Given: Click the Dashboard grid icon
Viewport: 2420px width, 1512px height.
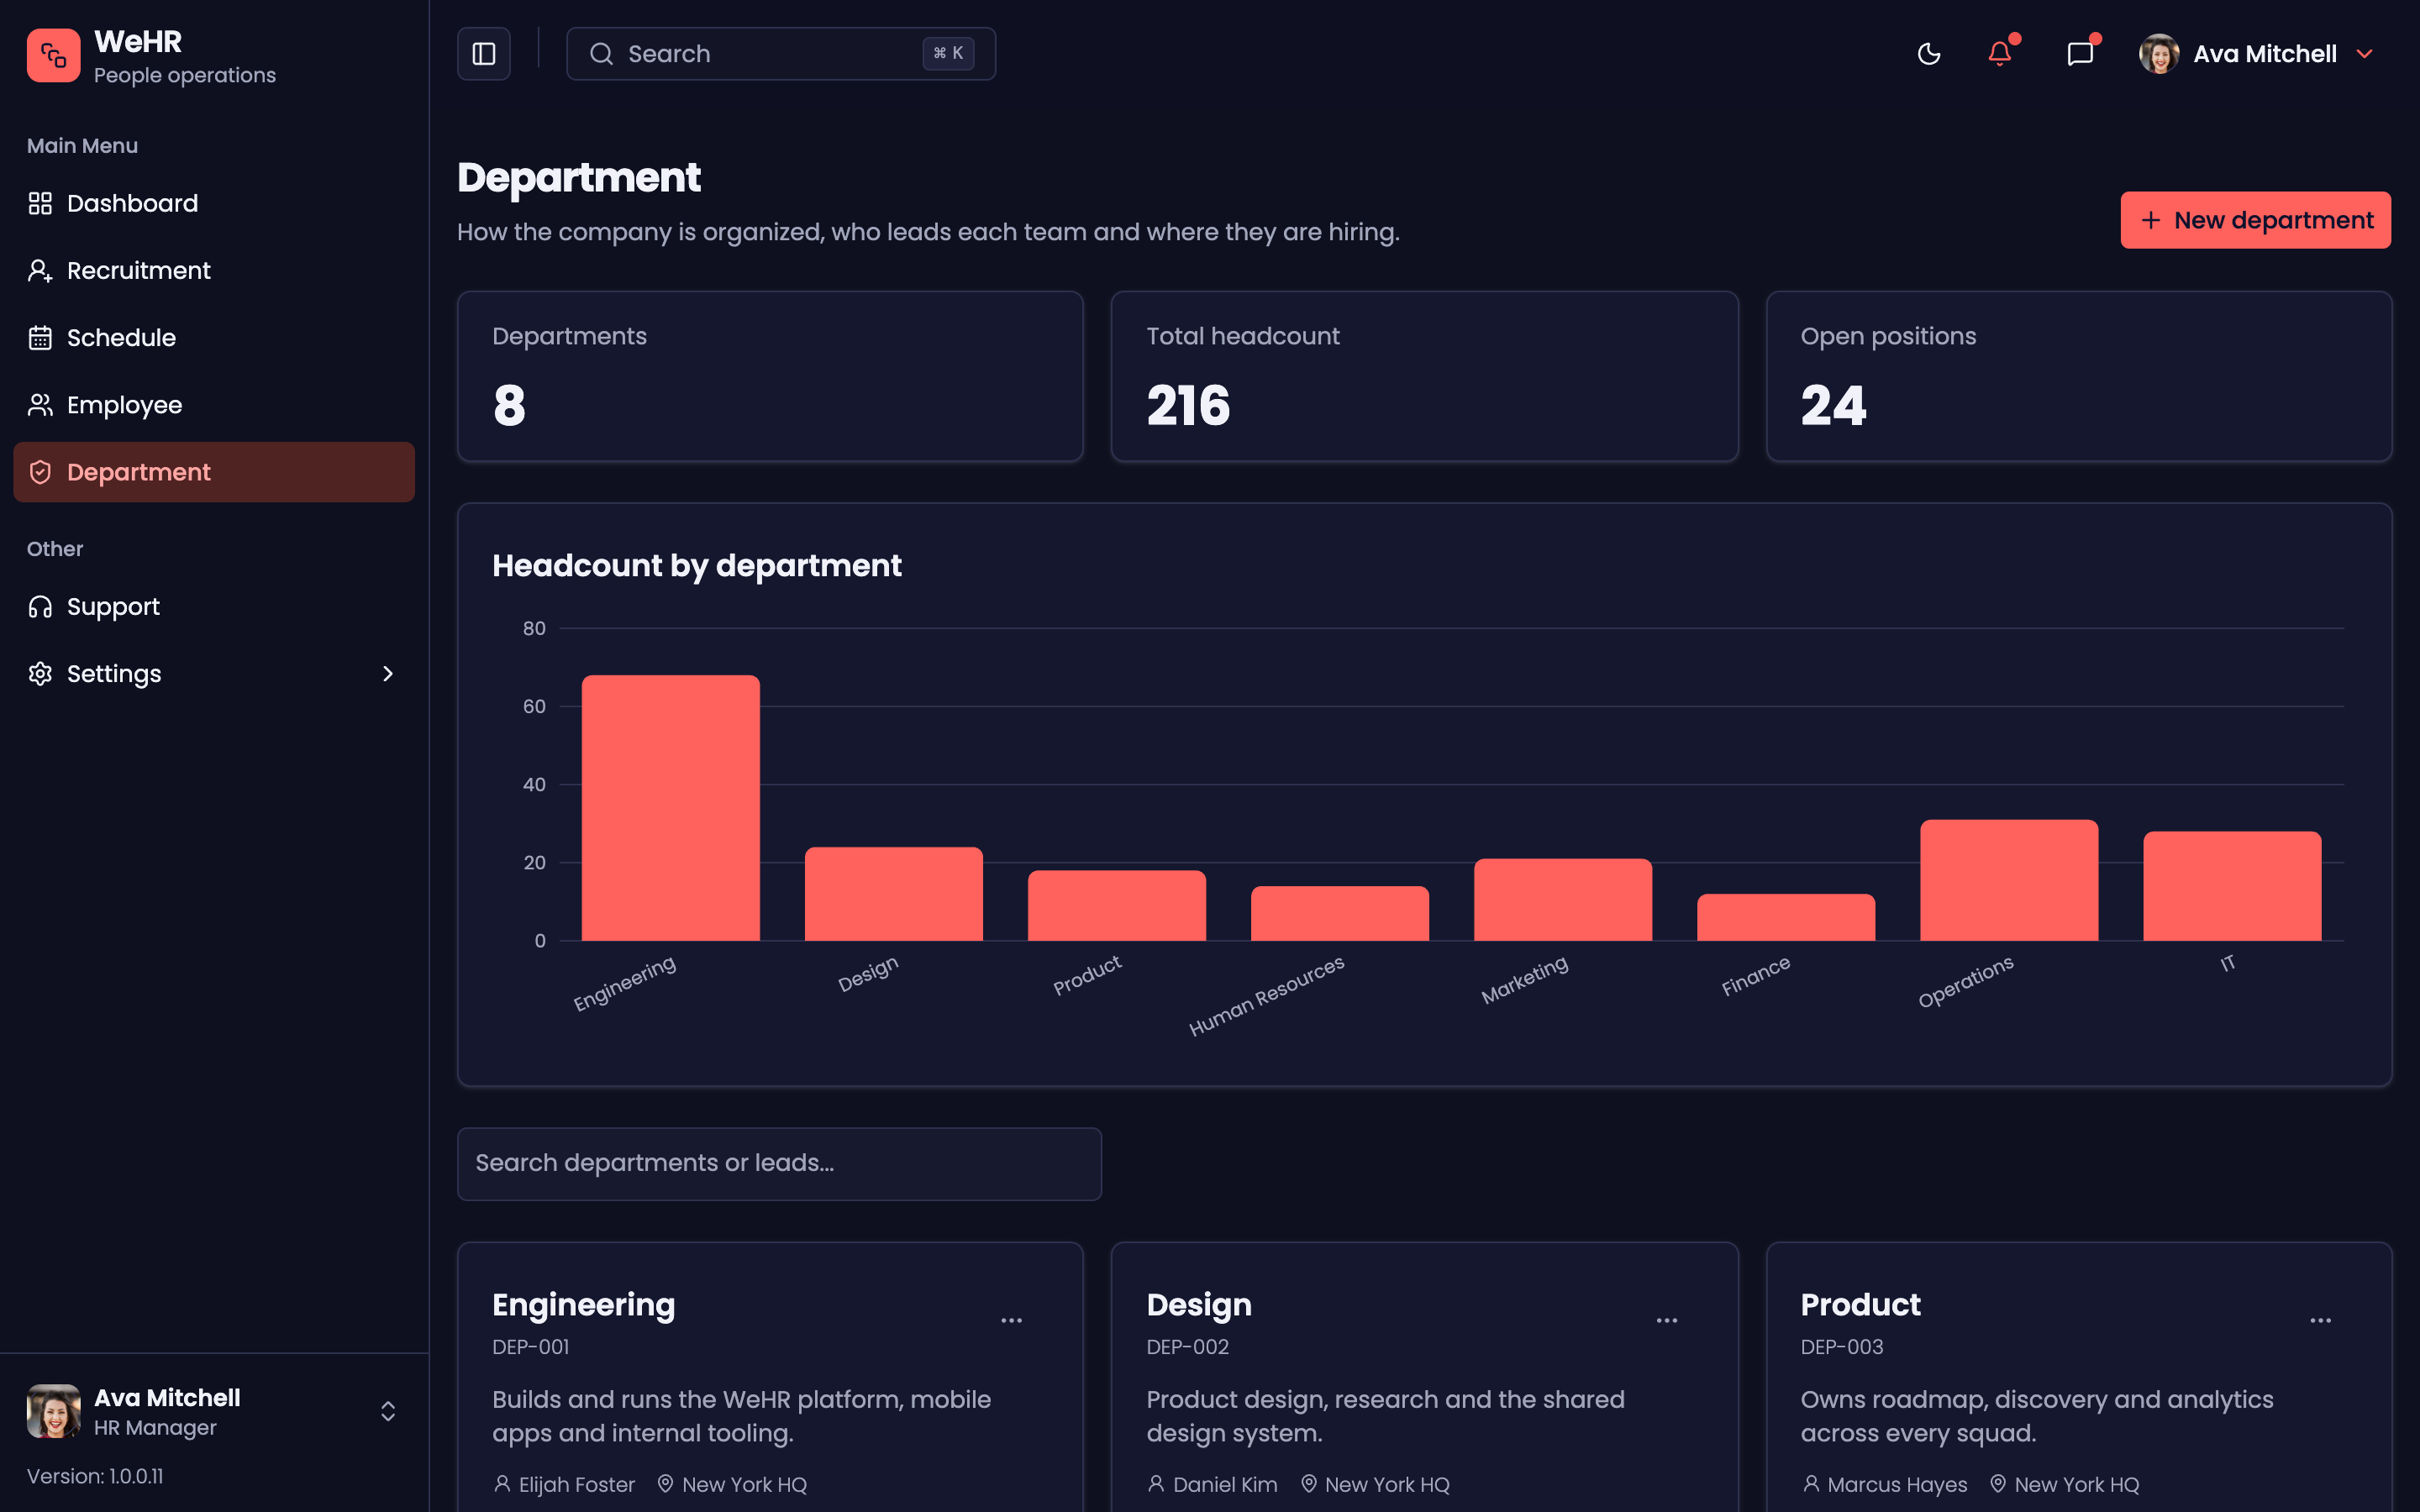Looking at the screenshot, I should click(40, 204).
